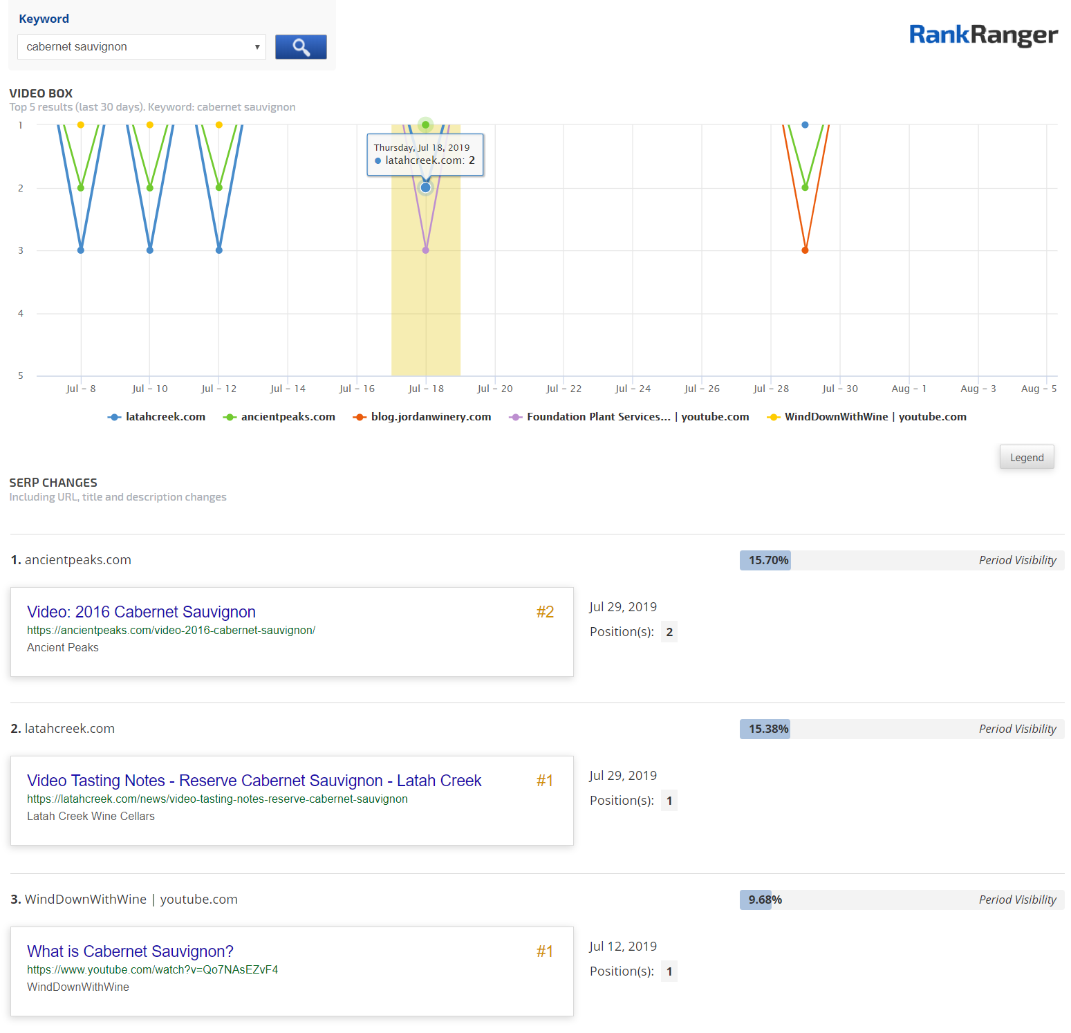Toggle latahcreek.com series in chart legend
This screenshot has height=1033, width=1071.
[157, 417]
